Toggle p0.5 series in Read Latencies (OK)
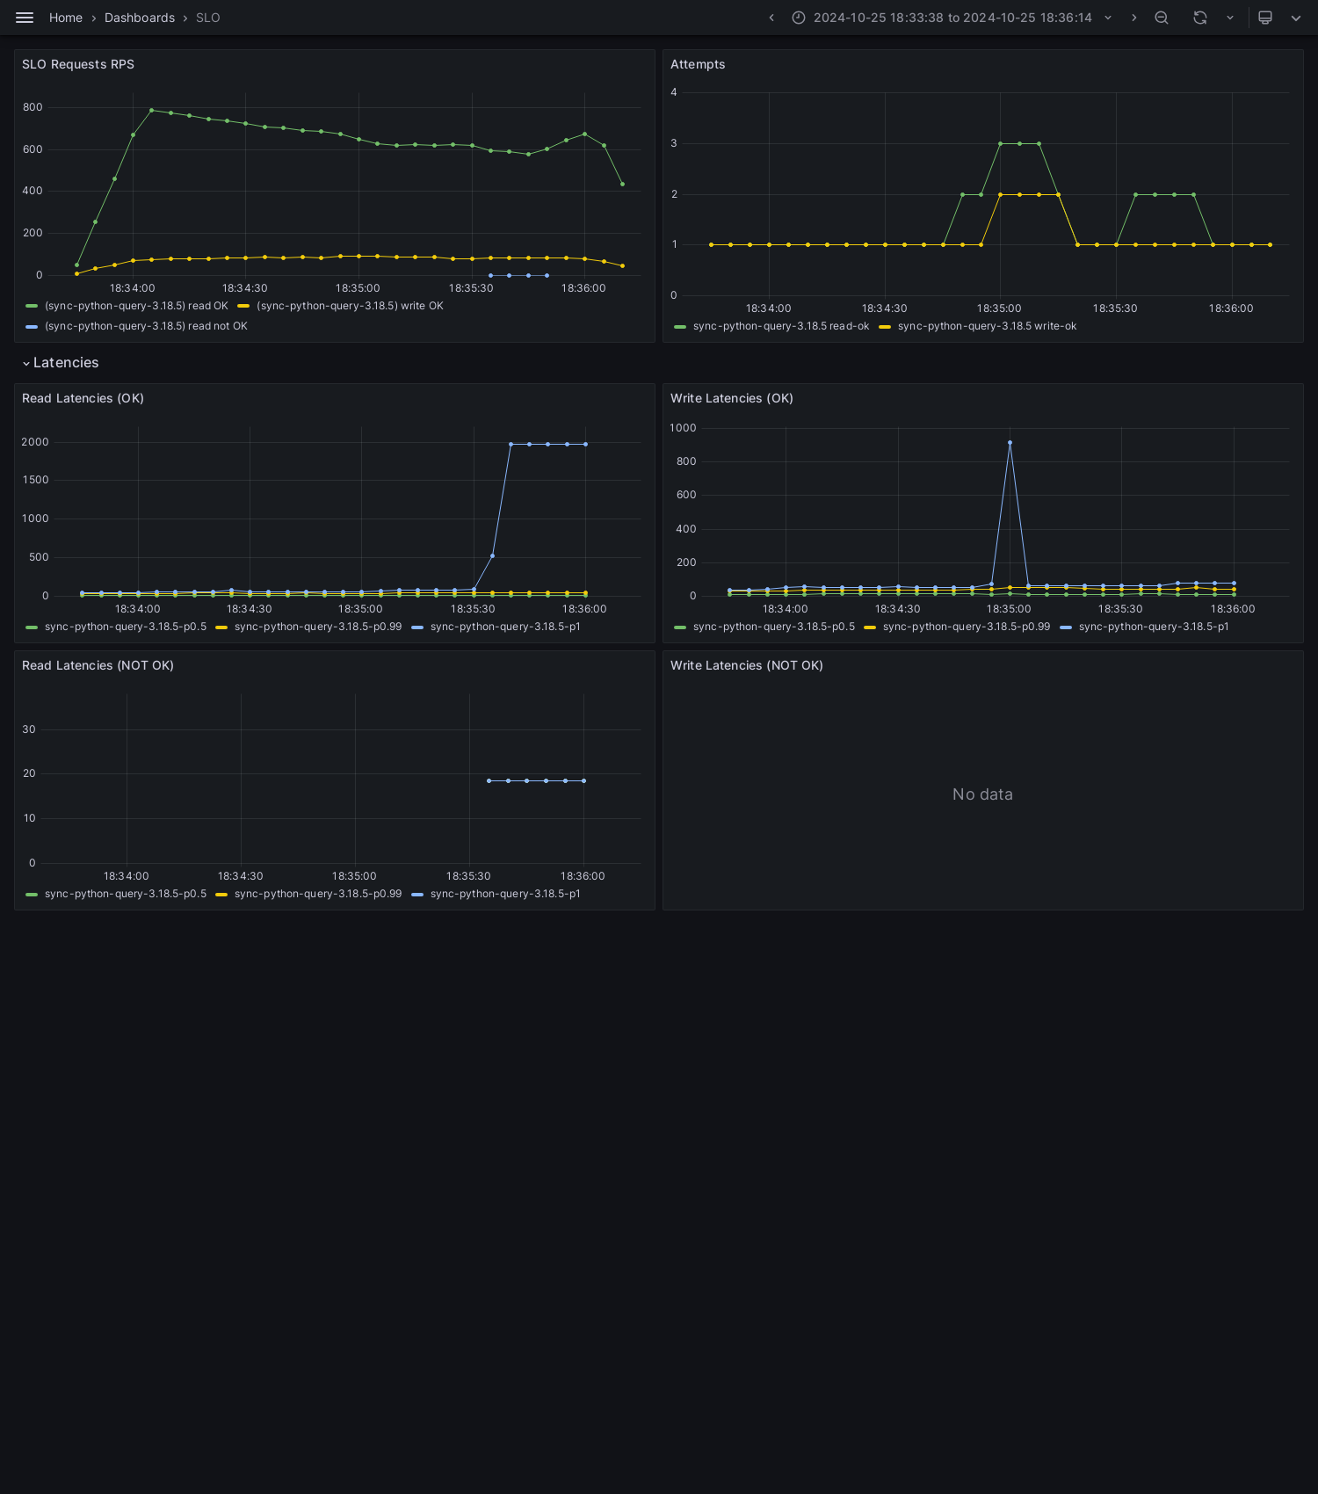Viewport: 1318px width, 1494px height. click(x=126, y=627)
